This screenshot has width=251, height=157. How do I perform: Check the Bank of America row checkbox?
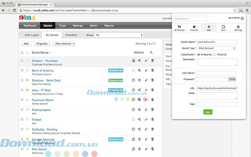(x=22, y=70)
